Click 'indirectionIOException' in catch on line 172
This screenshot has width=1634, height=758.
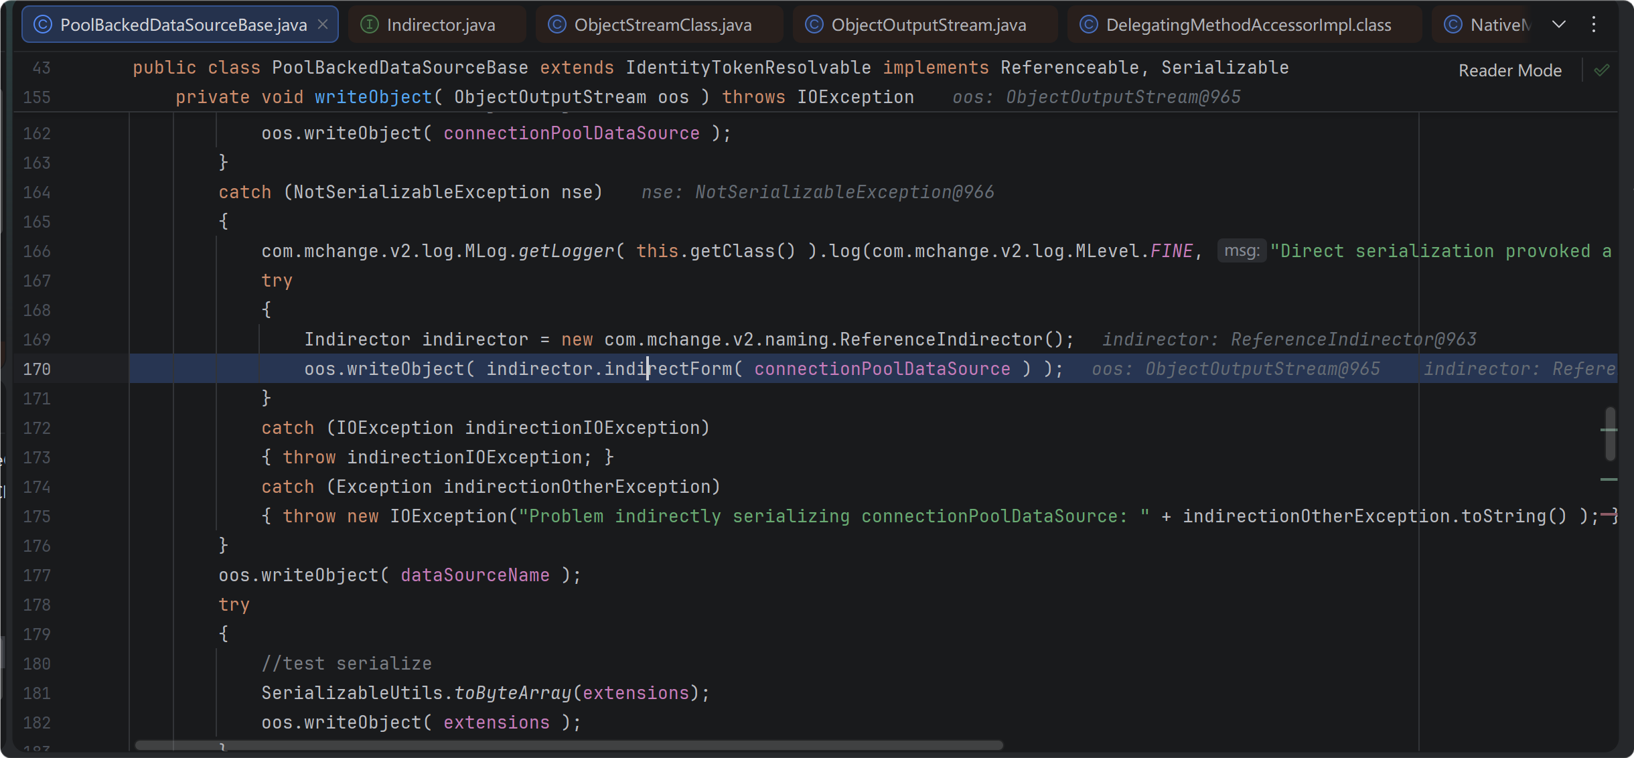[582, 428]
